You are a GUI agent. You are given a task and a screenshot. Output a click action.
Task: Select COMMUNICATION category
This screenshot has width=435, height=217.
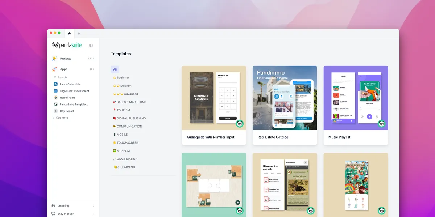tap(128, 127)
